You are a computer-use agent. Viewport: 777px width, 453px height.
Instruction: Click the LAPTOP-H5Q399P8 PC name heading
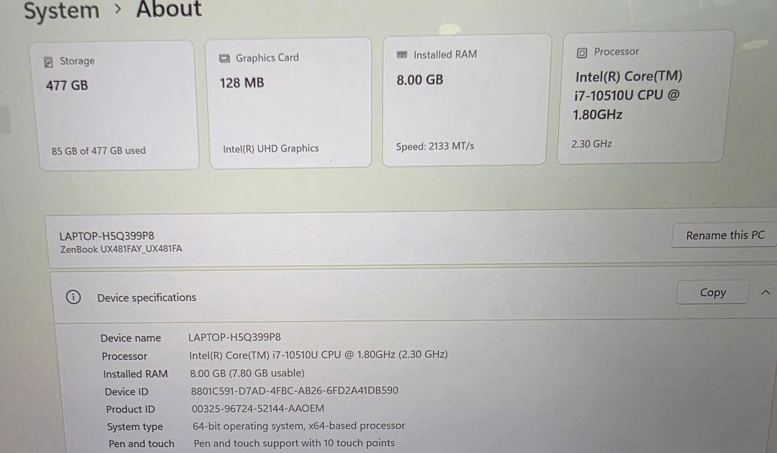click(107, 236)
